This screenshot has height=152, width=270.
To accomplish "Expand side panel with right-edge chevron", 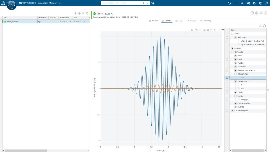I will [x=268, y=90].
